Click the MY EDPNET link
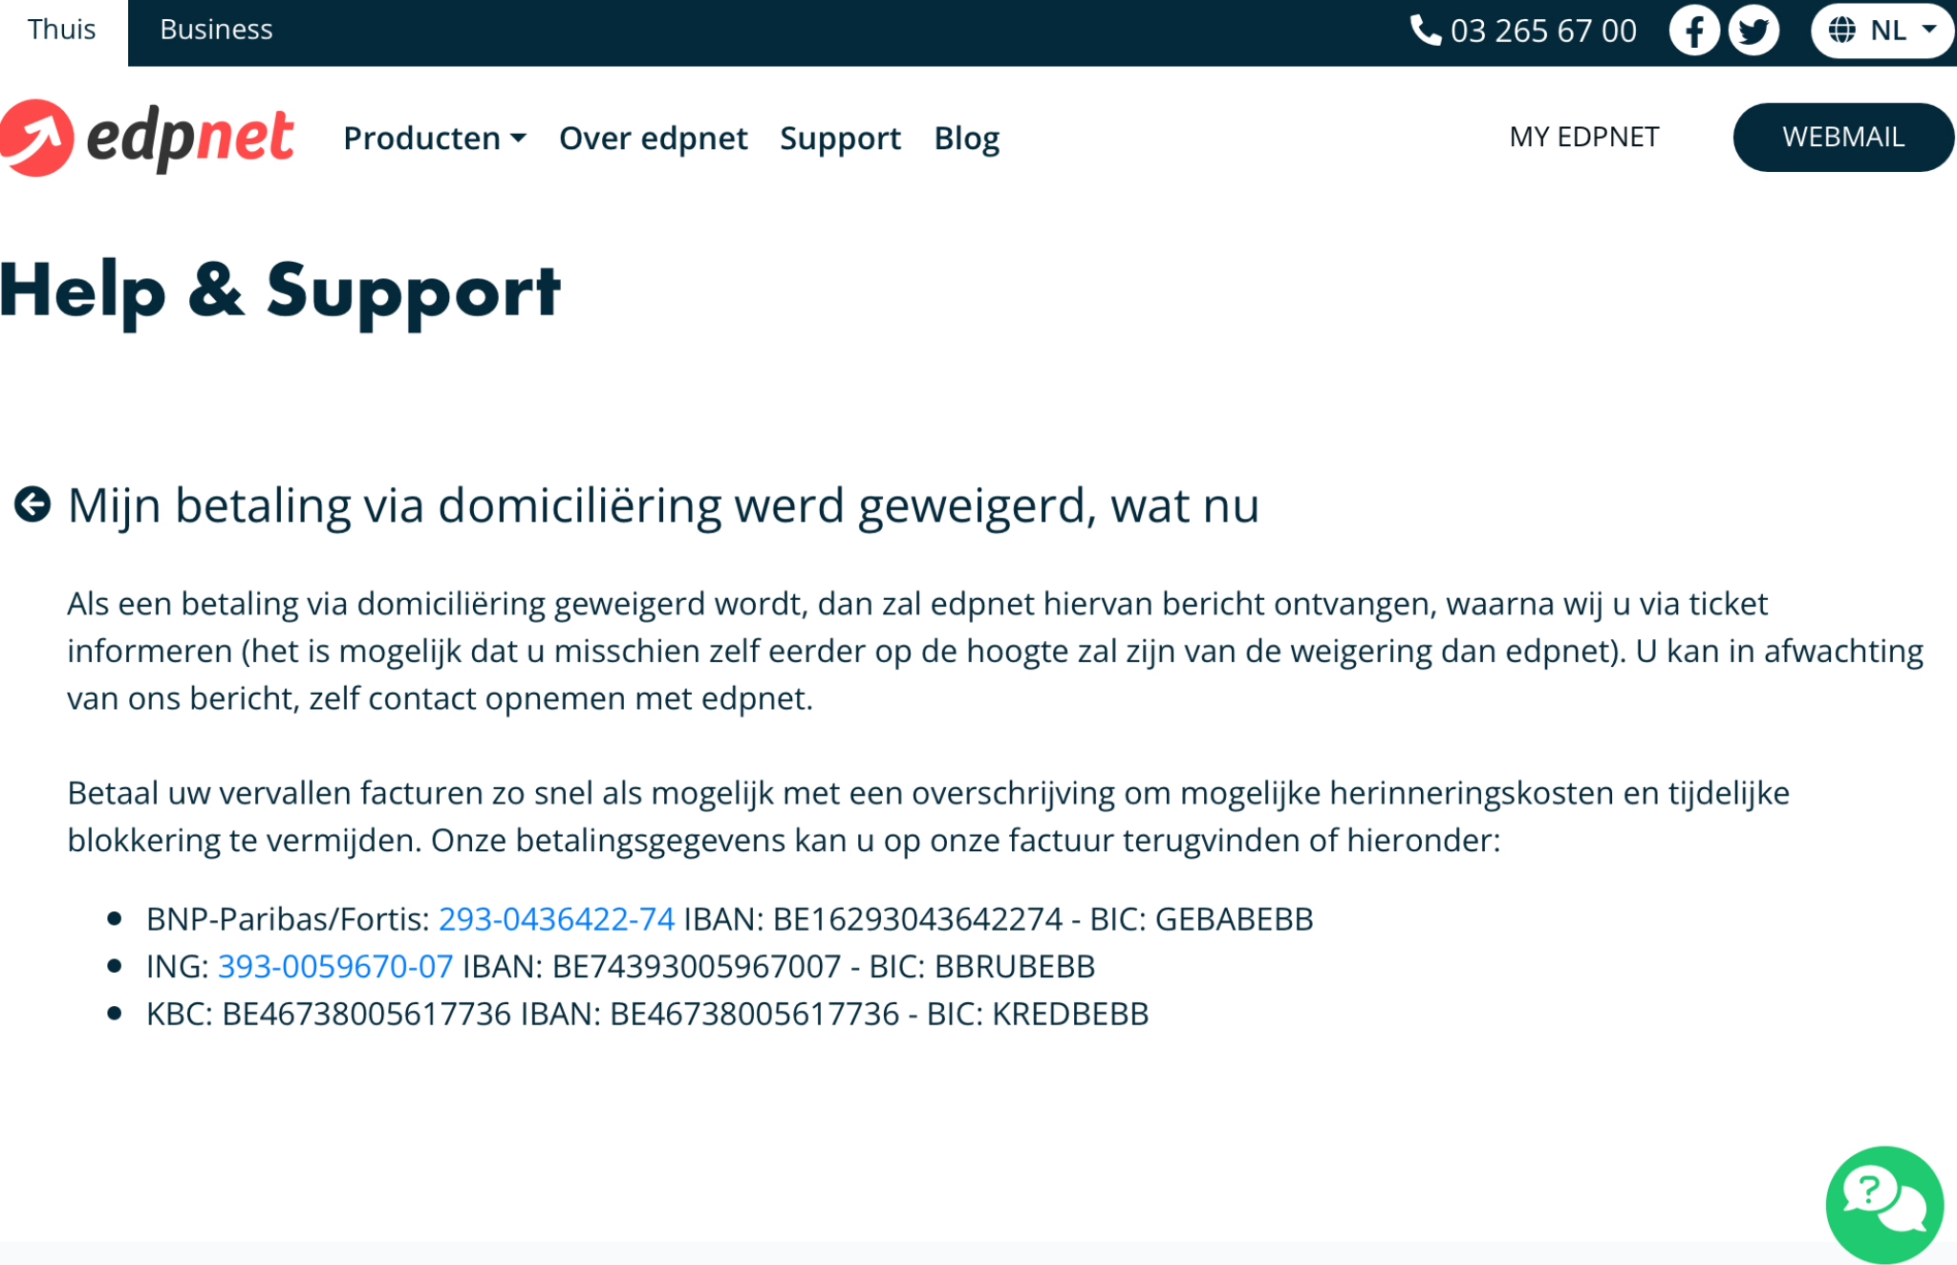 coord(1583,138)
